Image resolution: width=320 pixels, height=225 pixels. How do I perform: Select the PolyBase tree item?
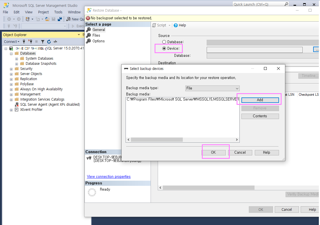[x=27, y=84]
